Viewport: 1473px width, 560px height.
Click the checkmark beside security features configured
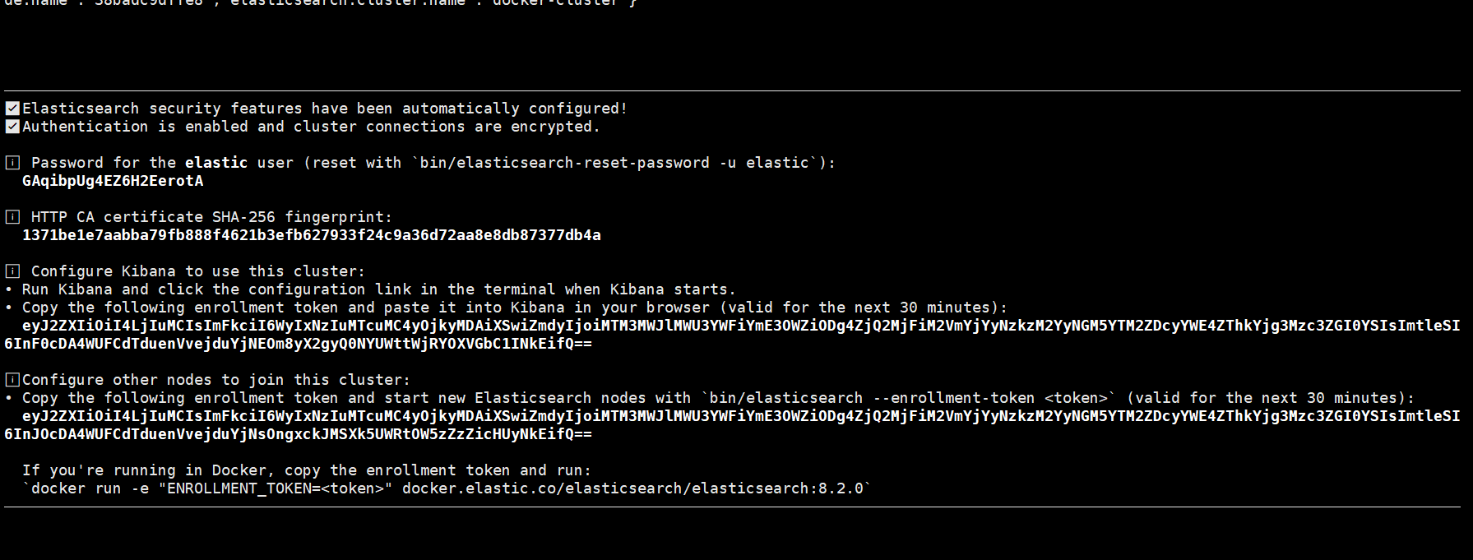[x=12, y=109]
